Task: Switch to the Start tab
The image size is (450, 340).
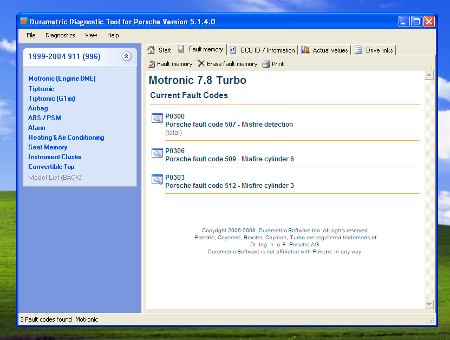Action: [x=159, y=50]
